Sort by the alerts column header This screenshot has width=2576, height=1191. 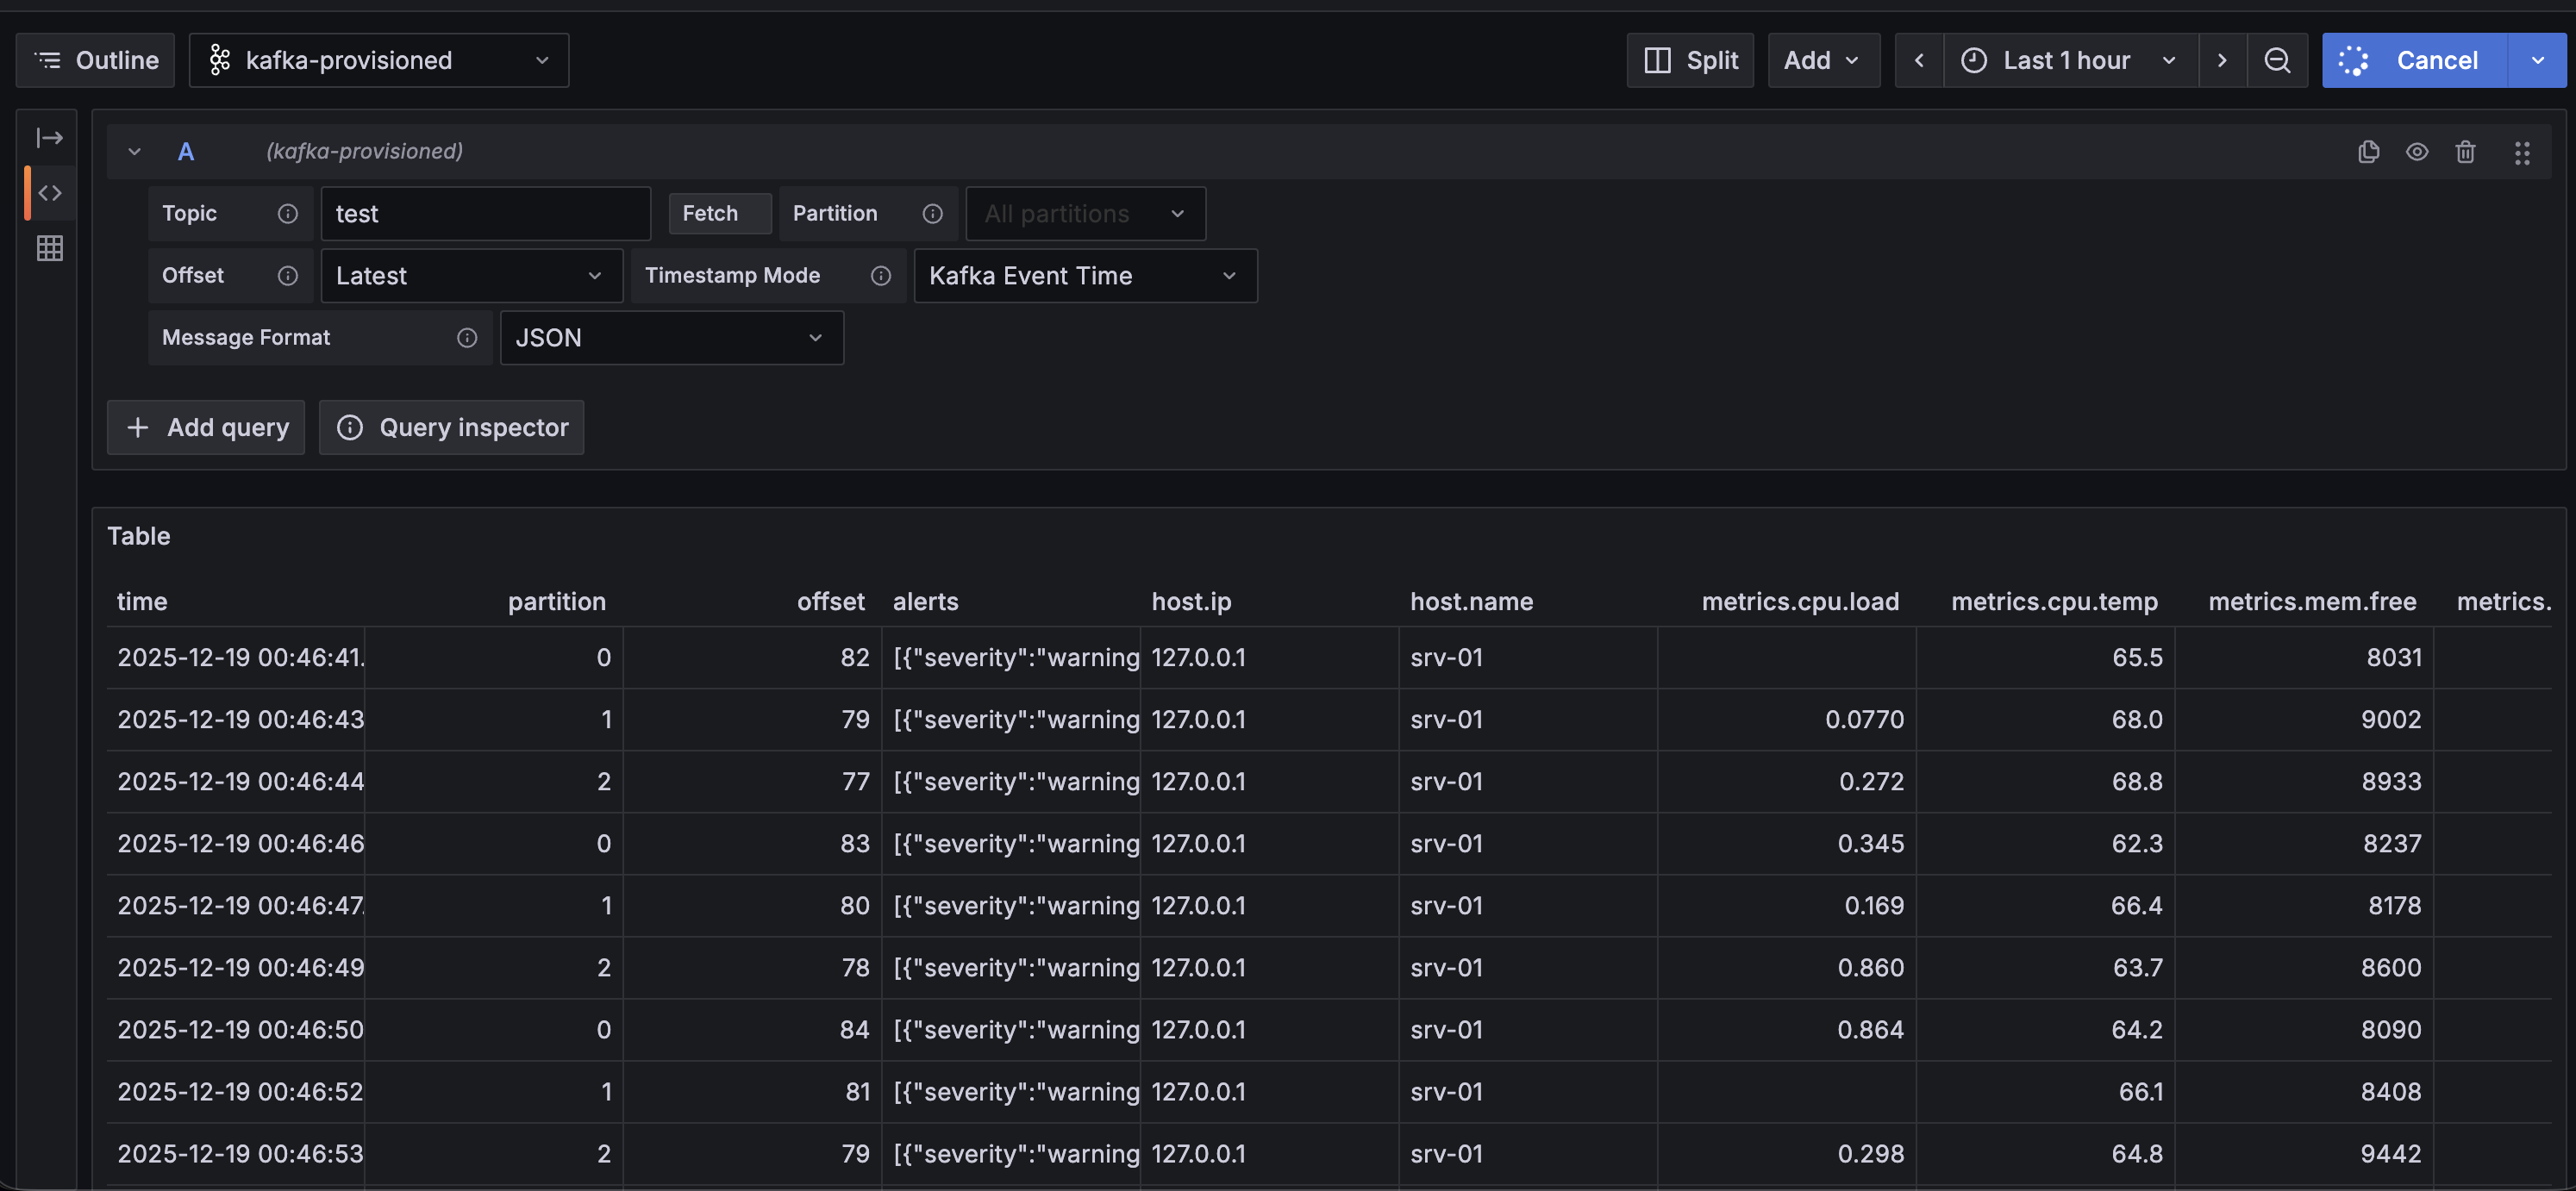pos(925,601)
